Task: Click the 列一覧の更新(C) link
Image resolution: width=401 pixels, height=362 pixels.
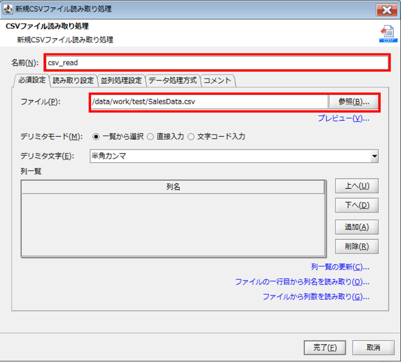Action: coord(340,267)
